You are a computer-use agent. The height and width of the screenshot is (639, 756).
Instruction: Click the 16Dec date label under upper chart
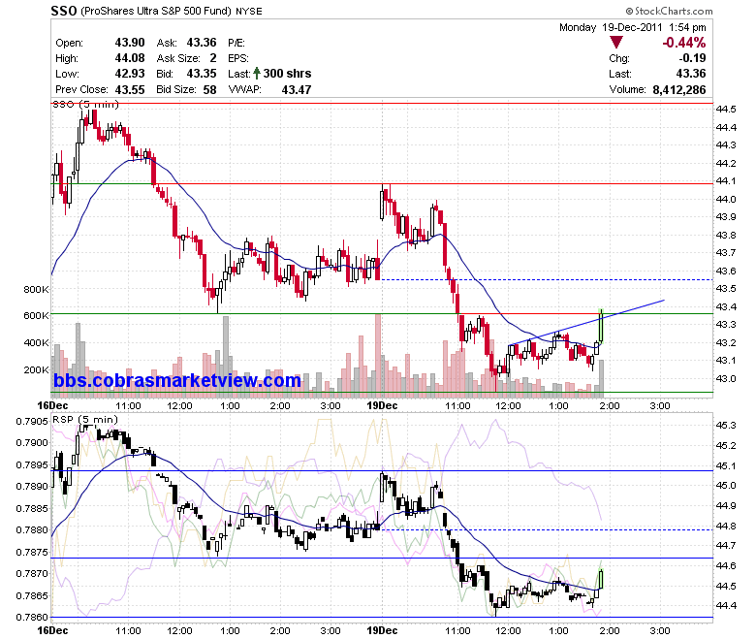coord(52,405)
